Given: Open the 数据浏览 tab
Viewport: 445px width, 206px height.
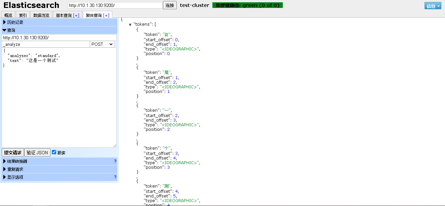Looking at the screenshot, I should (x=41, y=15).
